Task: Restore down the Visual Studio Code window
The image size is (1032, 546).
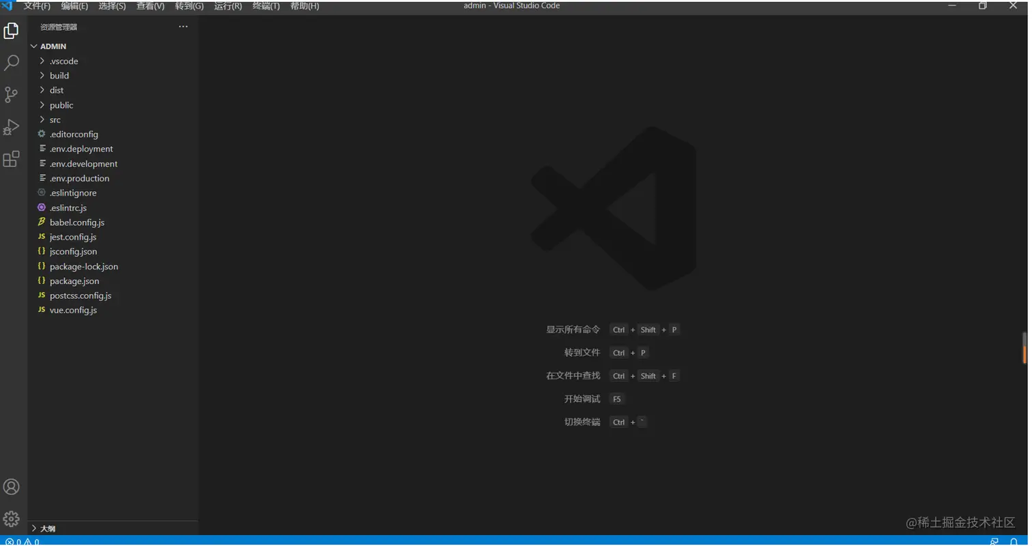Action: point(983,5)
